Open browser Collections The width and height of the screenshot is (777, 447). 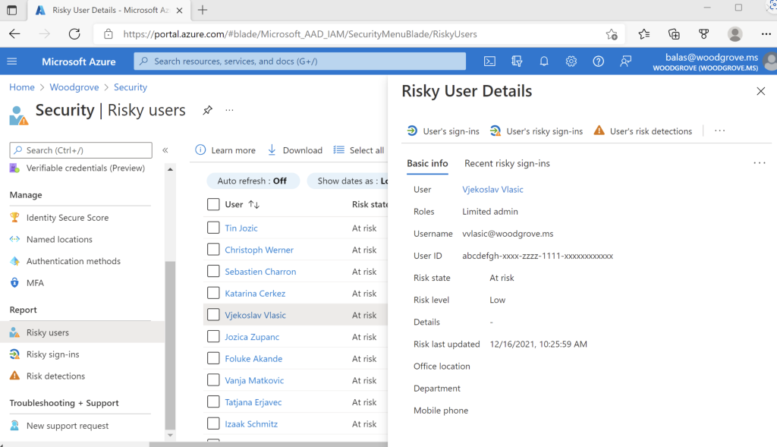[x=674, y=33]
